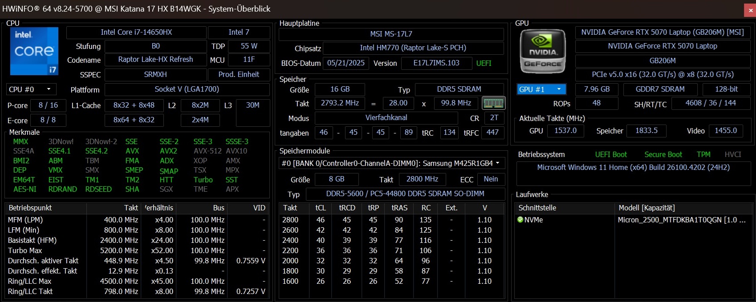Click the Microsoft Windows 11 Home field
756x302 pixels.
pyautogui.click(x=633, y=167)
